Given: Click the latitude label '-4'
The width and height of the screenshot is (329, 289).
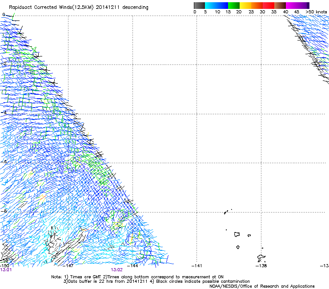Looking at the screenshot, I should (4, 112).
